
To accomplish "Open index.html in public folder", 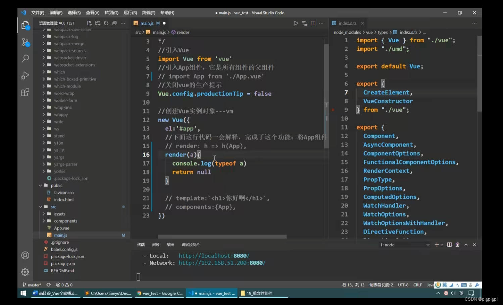I will pyautogui.click(x=64, y=200).
